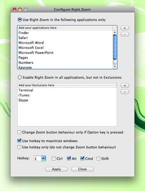Screen dimensions: 145x191
Task: Check the Shift modifier checkbox
Action: [x=98, y=158]
